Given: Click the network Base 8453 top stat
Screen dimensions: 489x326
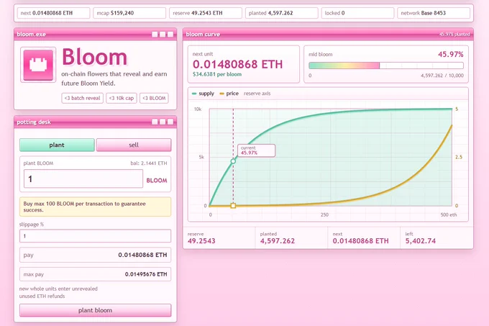Looking at the screenshot, I should (x=434, y=13).
